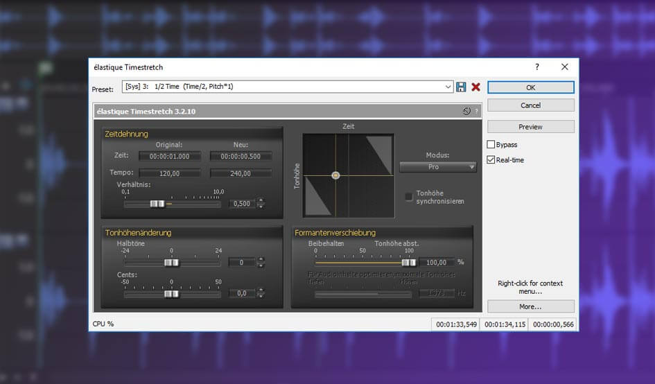Delete the preset using the red X icon

[475, 87]
